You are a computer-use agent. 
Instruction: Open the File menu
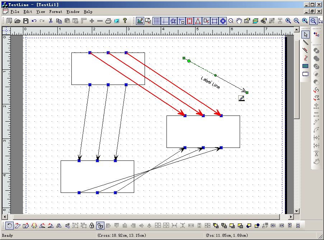pyautogui.click(x=15, y=12)
